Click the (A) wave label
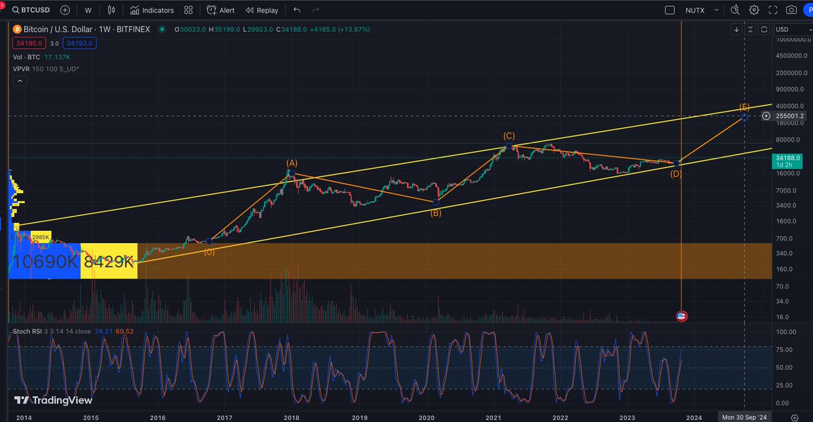Viewport: 813px width, 422px height. [291, 163]
